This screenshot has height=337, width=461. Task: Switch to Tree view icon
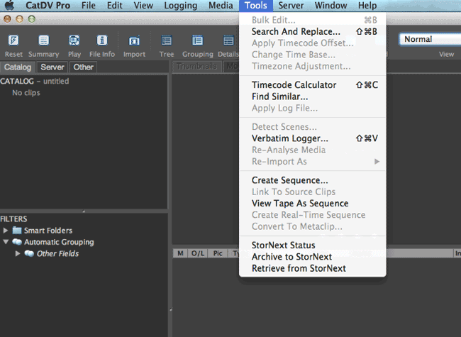click(x=167, y=41)
